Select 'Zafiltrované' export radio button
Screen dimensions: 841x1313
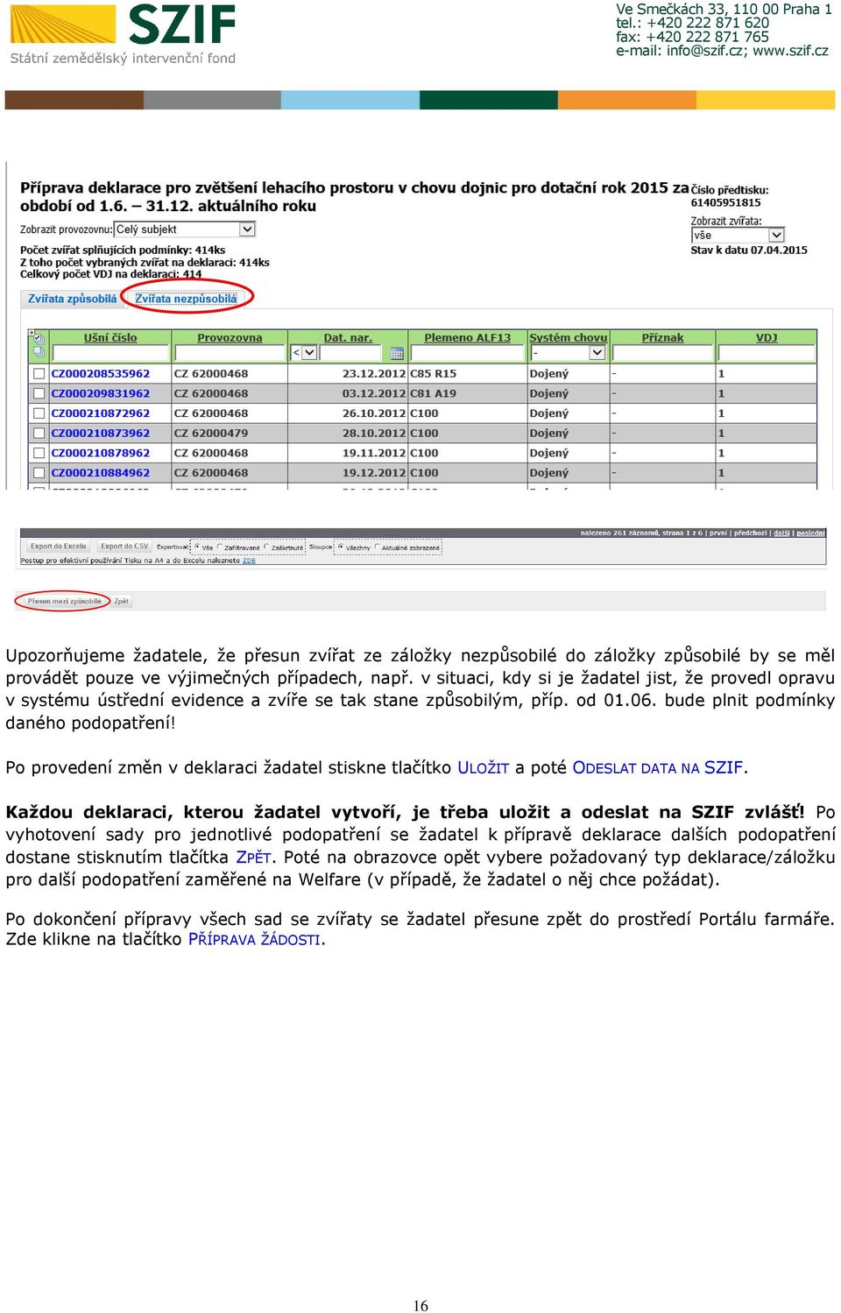coord(219,547)
